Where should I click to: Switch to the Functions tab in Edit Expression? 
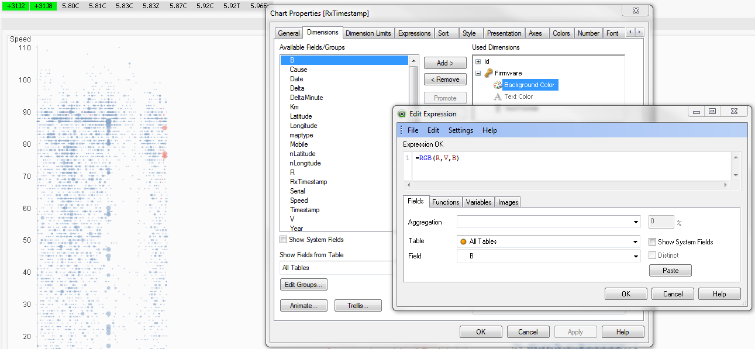coord(446,202)
